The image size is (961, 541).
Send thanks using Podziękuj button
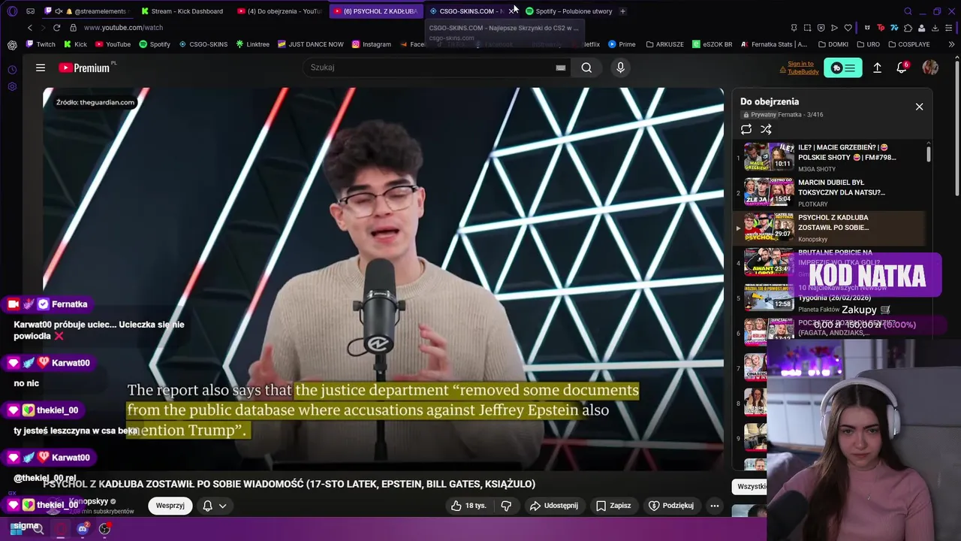click(671, 506)
